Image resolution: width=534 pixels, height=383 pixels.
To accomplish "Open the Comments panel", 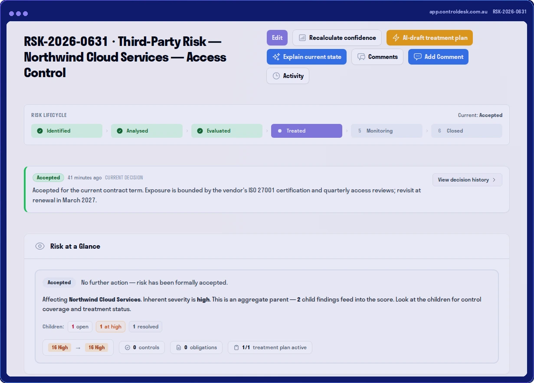I will point(377,57).
